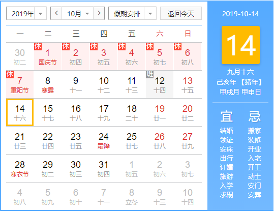Image resolution: width=274 pixels, height=212 pixels.
Task: Select grayed September 30 date cell
Action: click(20, 56)
